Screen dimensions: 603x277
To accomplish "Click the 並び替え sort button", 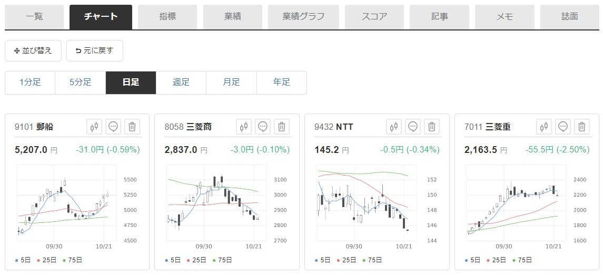I will point(33,51).
